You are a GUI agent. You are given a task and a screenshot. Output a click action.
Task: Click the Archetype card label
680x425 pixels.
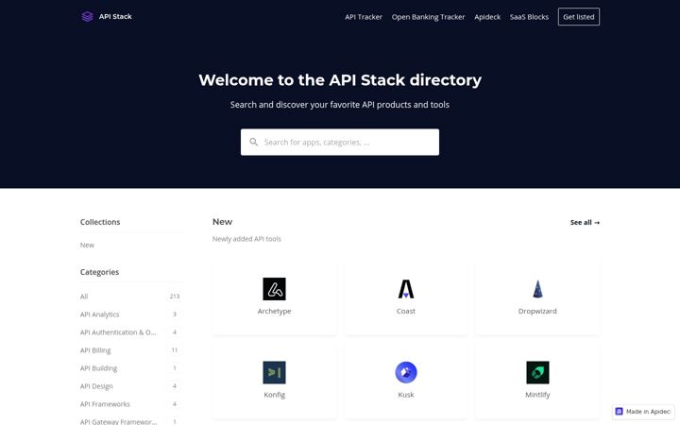click(274, 311)
